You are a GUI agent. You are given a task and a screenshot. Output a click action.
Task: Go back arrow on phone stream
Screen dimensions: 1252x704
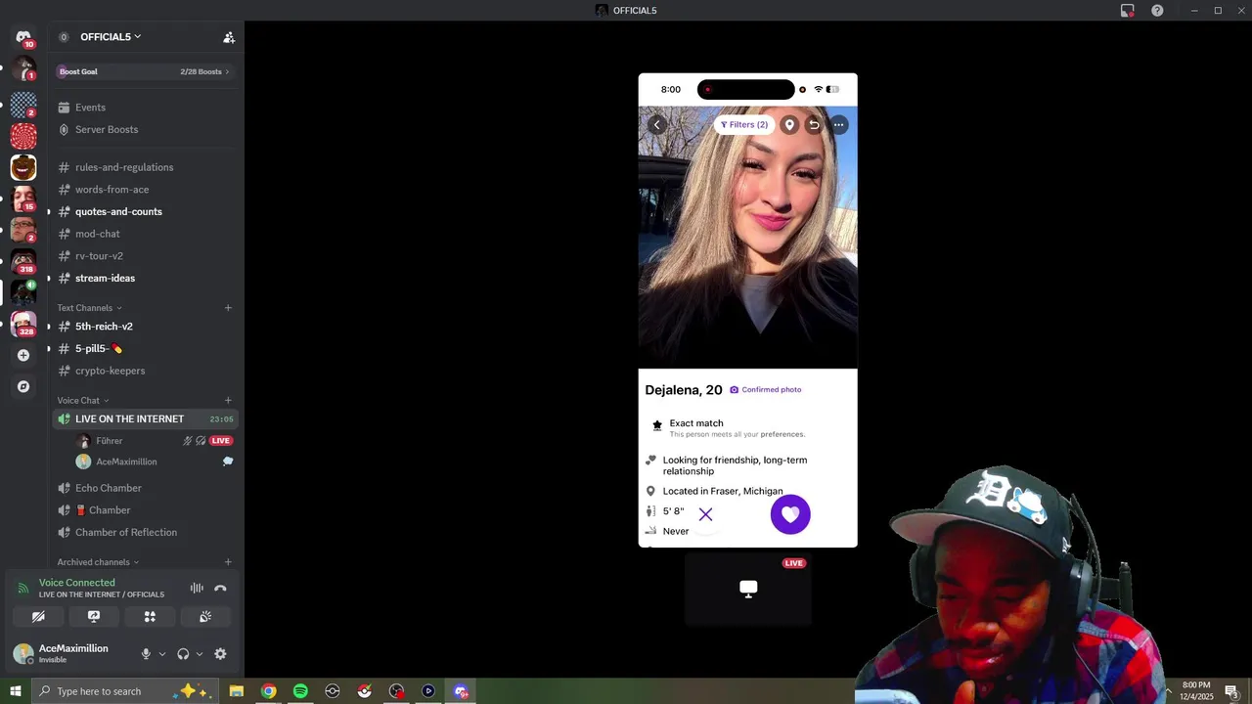point(657,125)
